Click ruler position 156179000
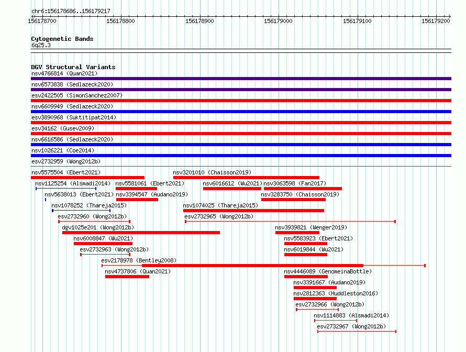This screenshot has width=466, height=352. 278,21
